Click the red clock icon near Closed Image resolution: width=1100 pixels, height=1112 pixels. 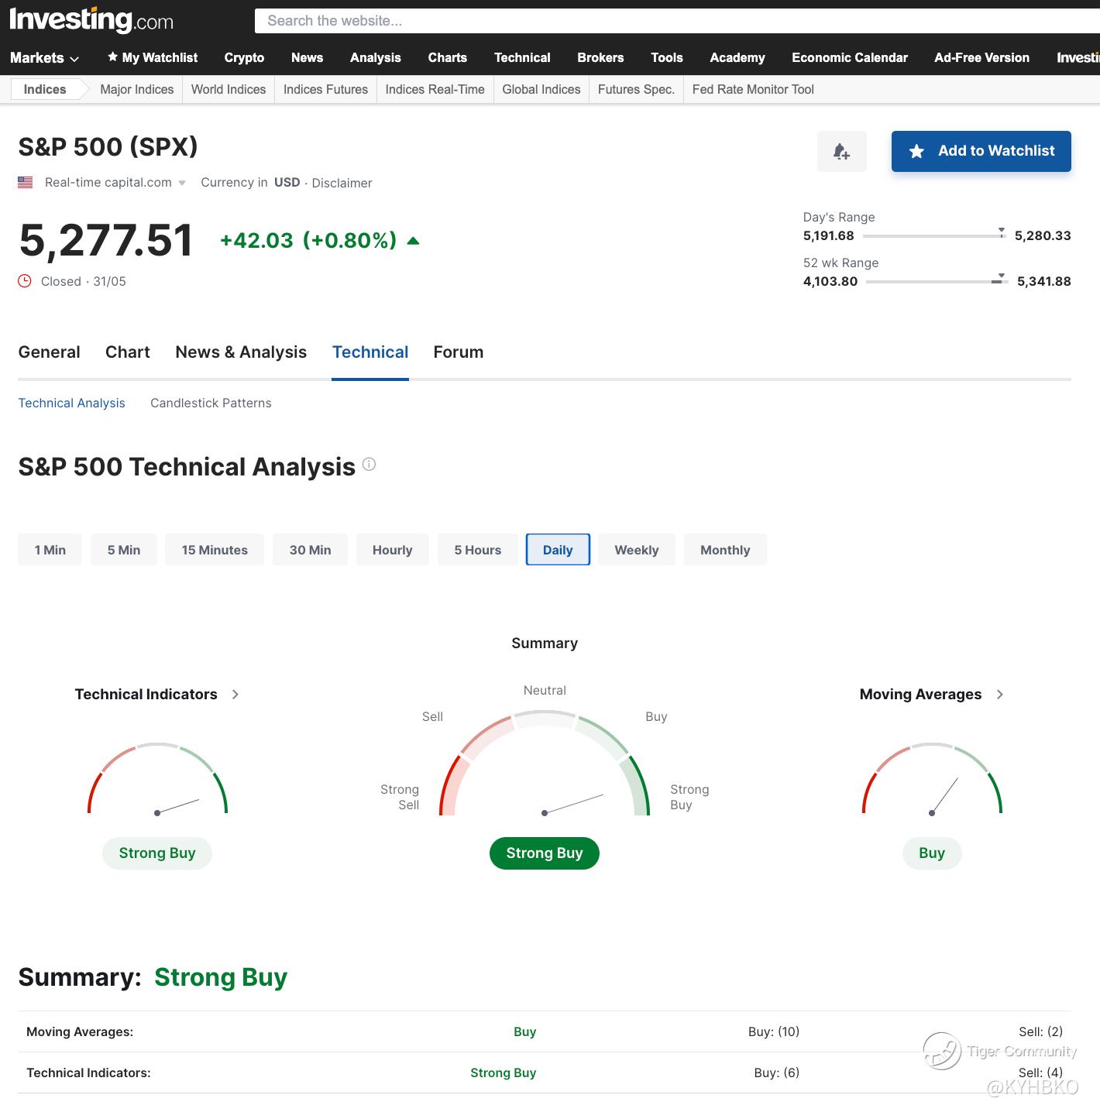tap(25, 281)
